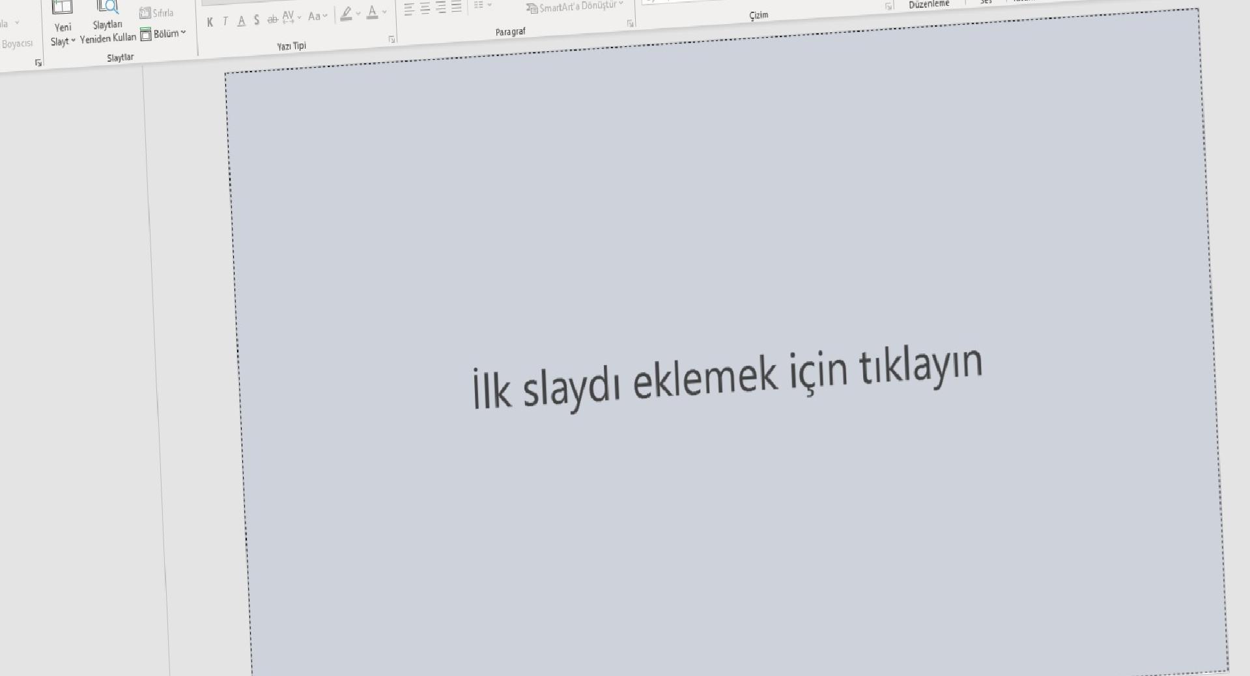Screen dimensions: 1250x676
Task: Toggle strikethrough (ab) formatting
Action: (x=272, y=20)
